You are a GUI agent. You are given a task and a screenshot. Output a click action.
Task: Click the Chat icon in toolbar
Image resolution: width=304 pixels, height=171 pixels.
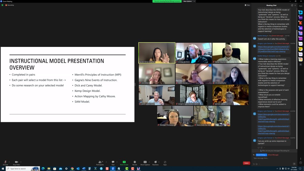coord(113,162)
